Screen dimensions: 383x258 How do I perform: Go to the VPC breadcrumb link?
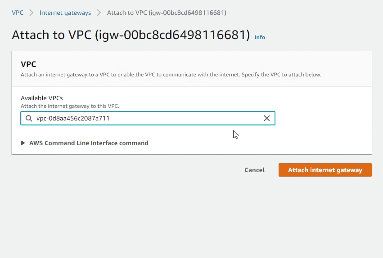pyautogui.click(x=18, y=13)
